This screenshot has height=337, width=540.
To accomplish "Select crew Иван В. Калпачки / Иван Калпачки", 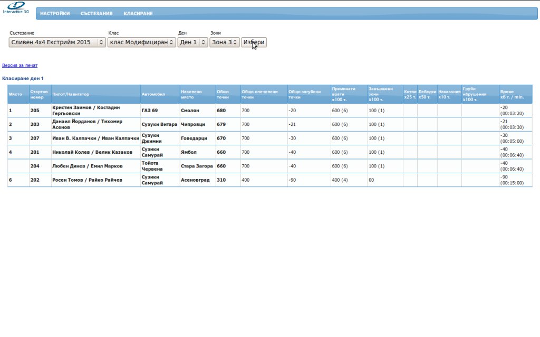I will (x=96, y=138).
